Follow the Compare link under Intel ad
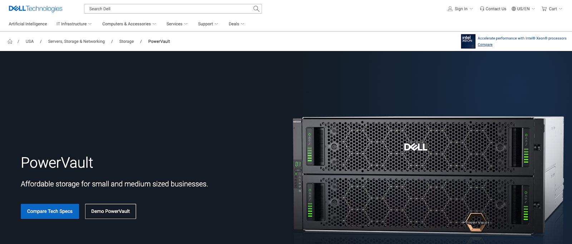The height and width of the screenshot is (244, 572). coord(485,45)
